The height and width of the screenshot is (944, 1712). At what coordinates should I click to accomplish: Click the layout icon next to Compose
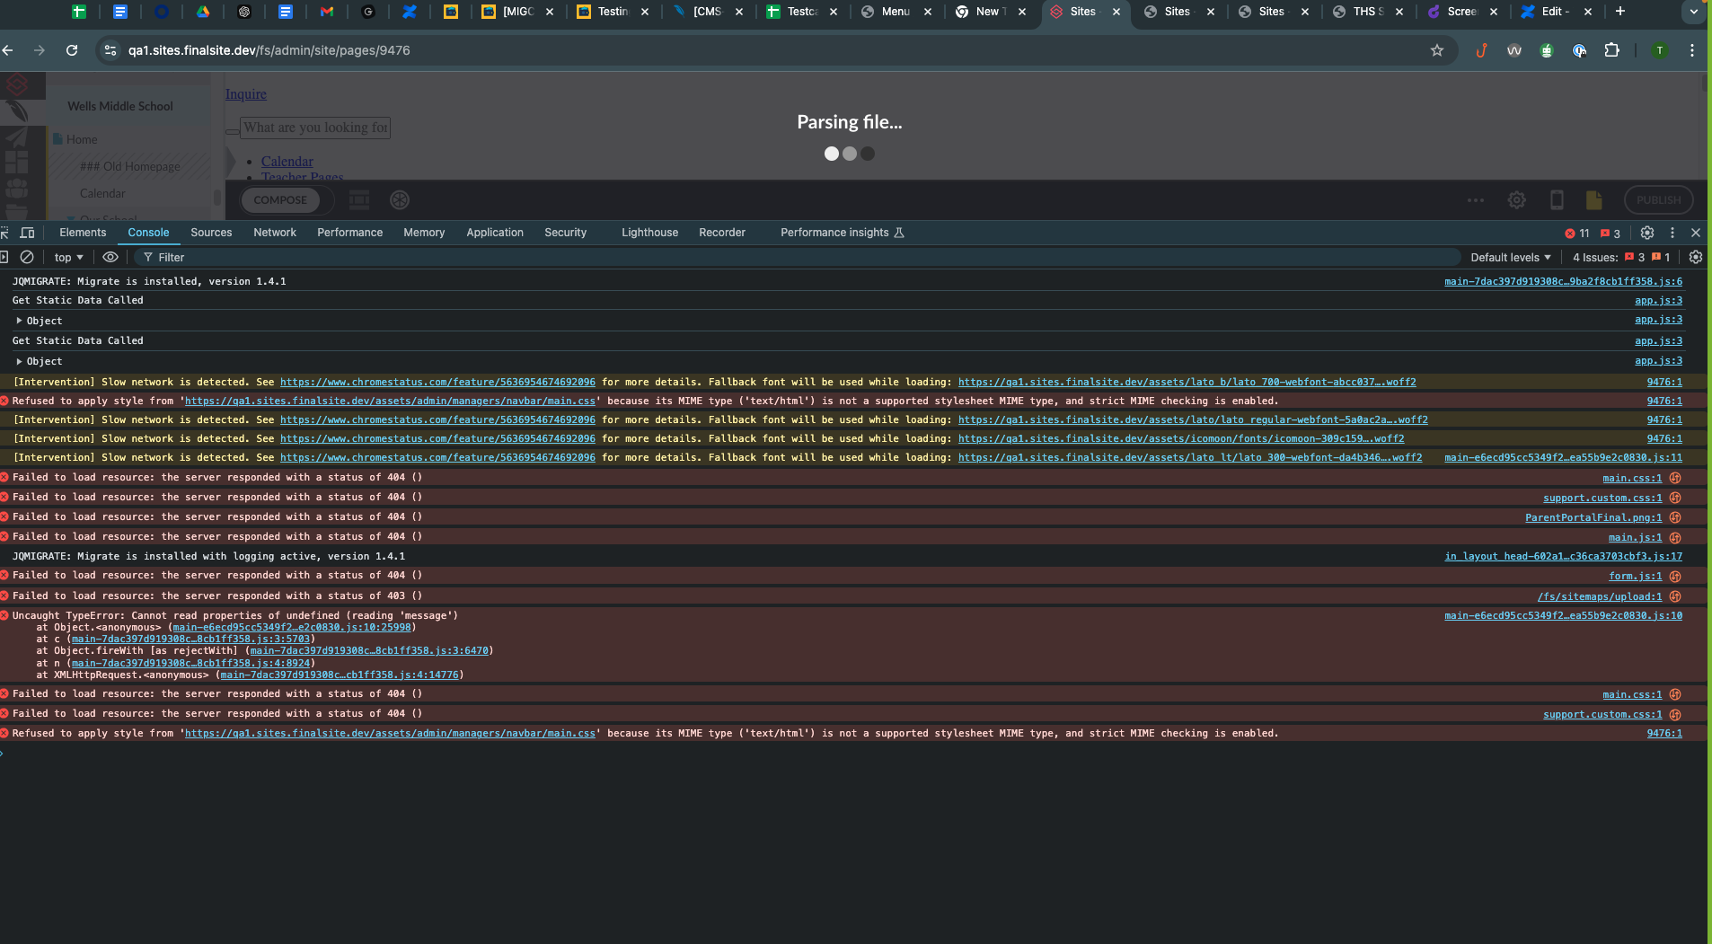pos(359,200)
